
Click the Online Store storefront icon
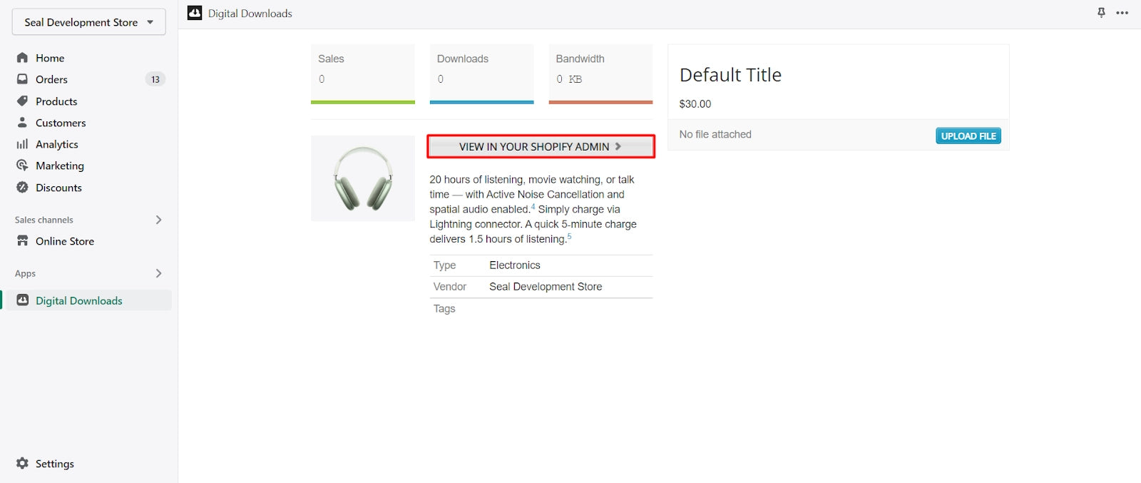point(22,240)
